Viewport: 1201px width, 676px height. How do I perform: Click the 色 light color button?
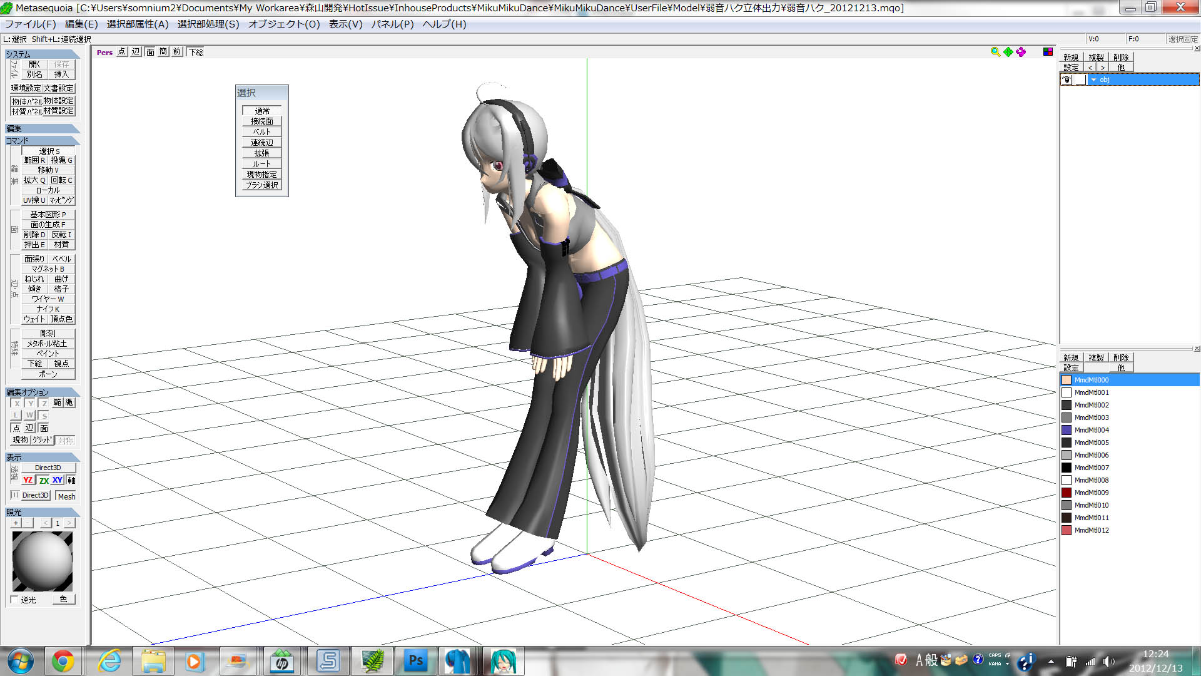(x=63, y=600)
